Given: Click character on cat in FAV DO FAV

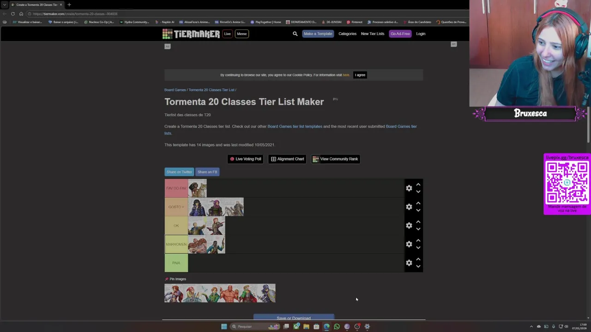Looking at the screenshot, I should pyautogui.click(x=197, y=188).
